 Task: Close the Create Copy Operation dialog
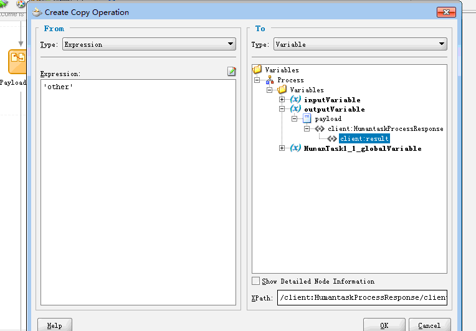[x=446, y=12]
